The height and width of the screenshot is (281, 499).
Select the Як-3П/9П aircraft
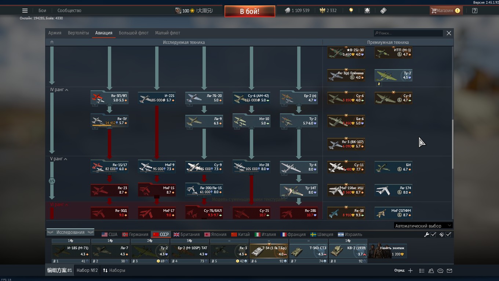tap(109, 98)
